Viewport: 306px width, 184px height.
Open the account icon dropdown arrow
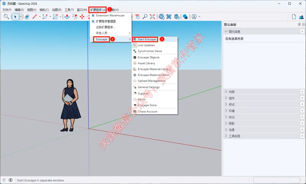click(x=199, y=17)
